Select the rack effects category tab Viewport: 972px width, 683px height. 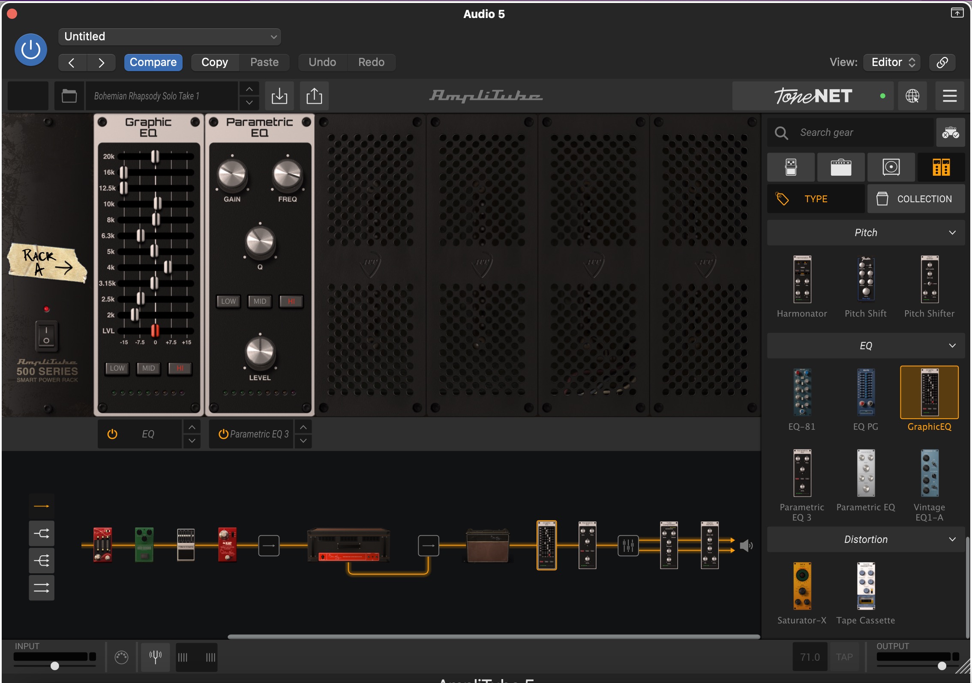(941, 167)
